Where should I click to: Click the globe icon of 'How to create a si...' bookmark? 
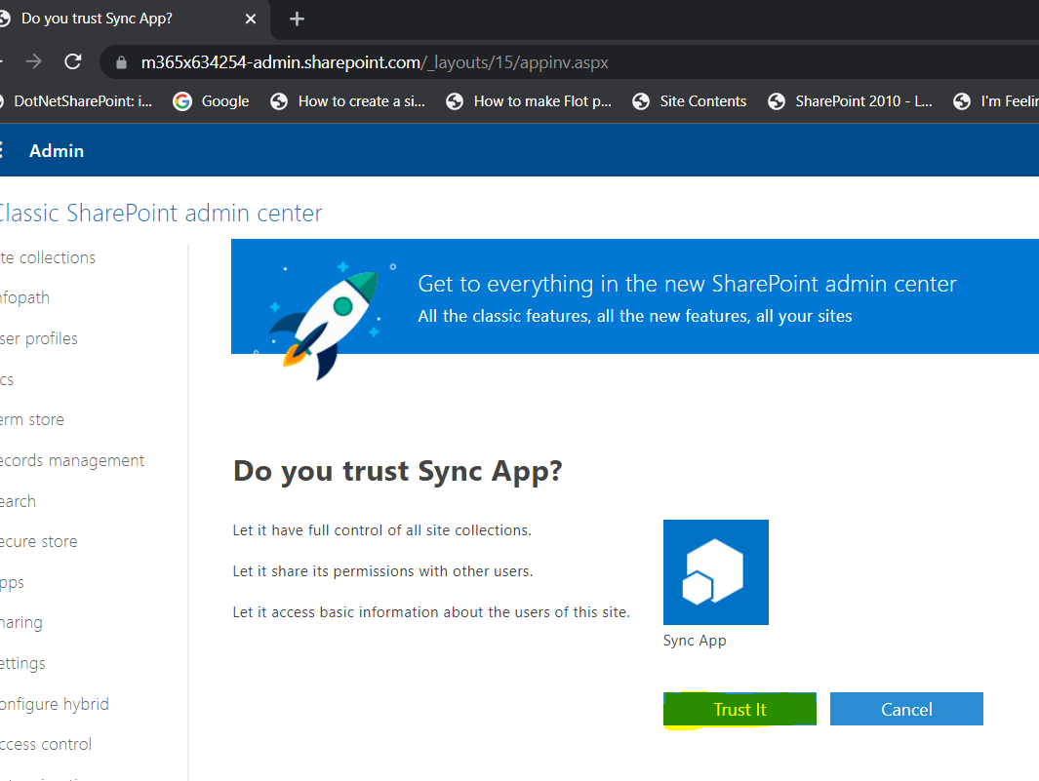tap(279, 101)
